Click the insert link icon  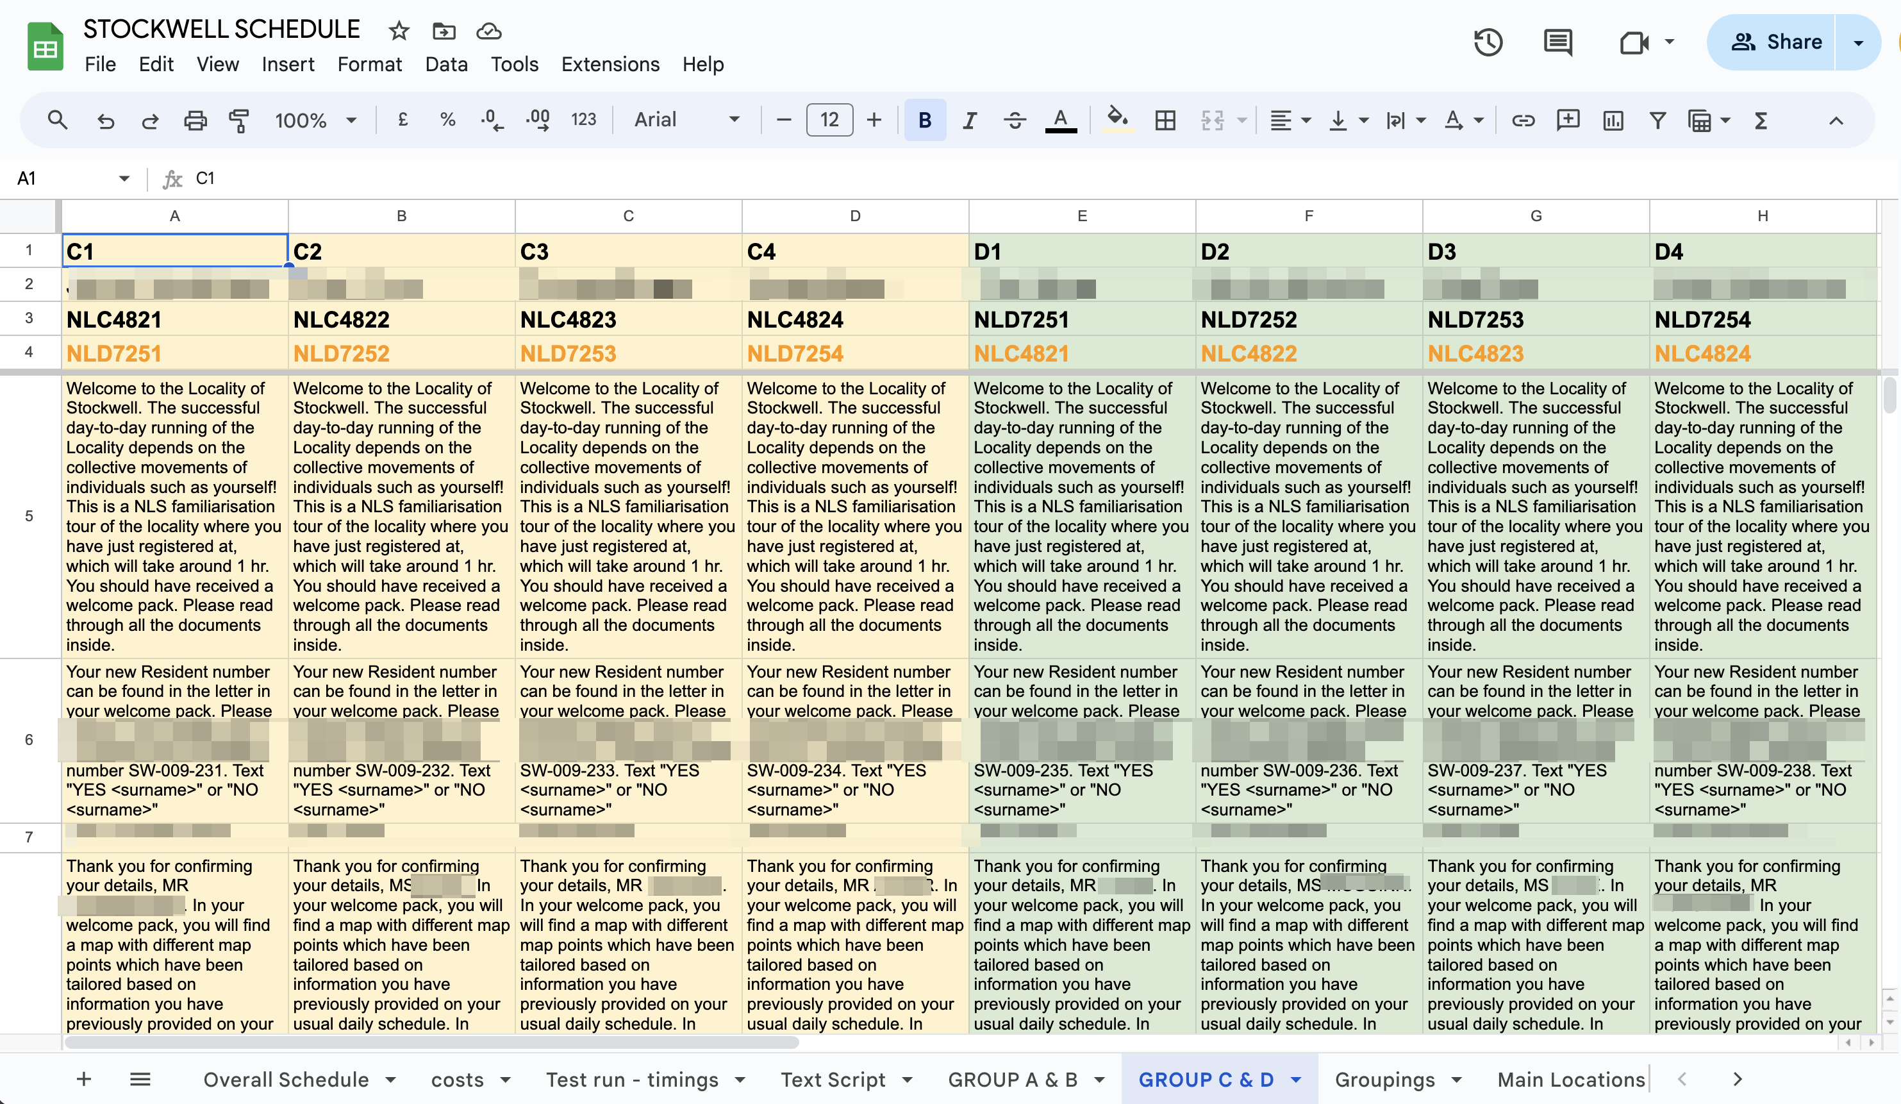pyautogui.click(x=1523, y=120)
